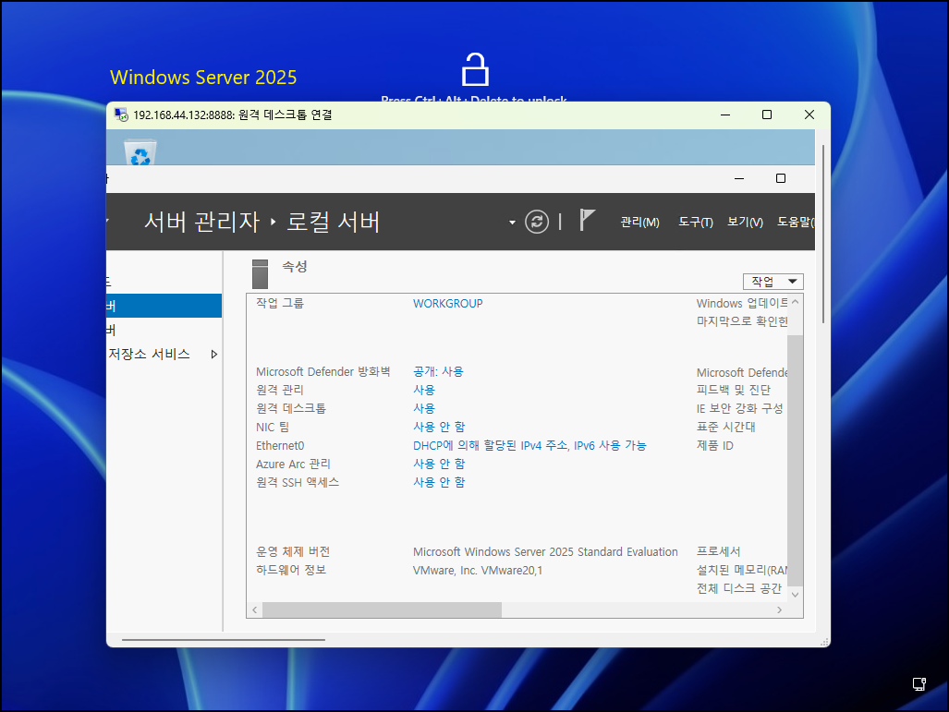Open the 보기(V) menu
The height and width of the screenshot is (712, 949).
click(x=745, y=222)
